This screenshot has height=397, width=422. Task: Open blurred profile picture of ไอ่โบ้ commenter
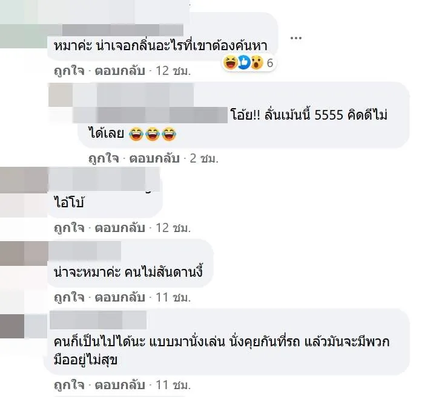pyautogui.click(x=24, y=192)
